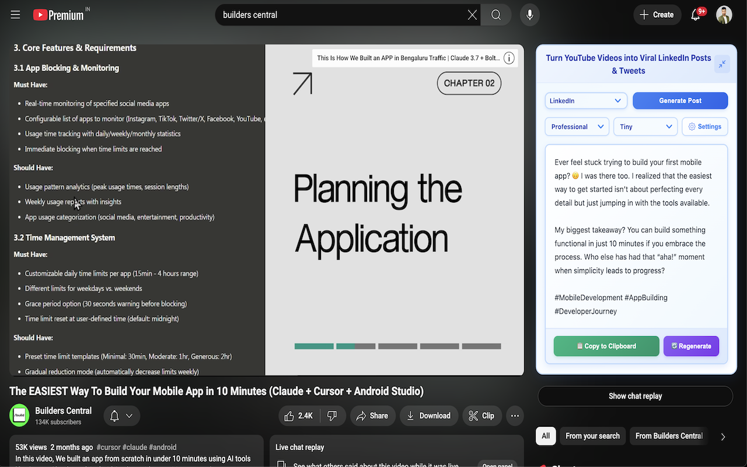Regenerate the post
This screenshot has height=467, width=747.
(x=691, y=346)
